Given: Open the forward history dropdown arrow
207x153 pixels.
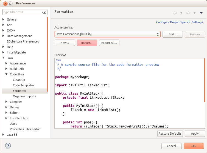Looking at the screenshot, I should [x=194, y=13].
